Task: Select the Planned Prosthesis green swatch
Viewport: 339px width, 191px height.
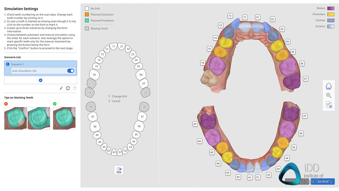Action: pos(87,20)
